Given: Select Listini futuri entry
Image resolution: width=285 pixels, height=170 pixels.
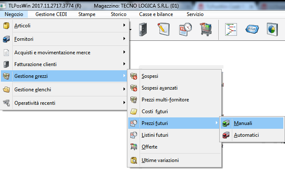Looking at the screenshot, I should tap(175, 135).
